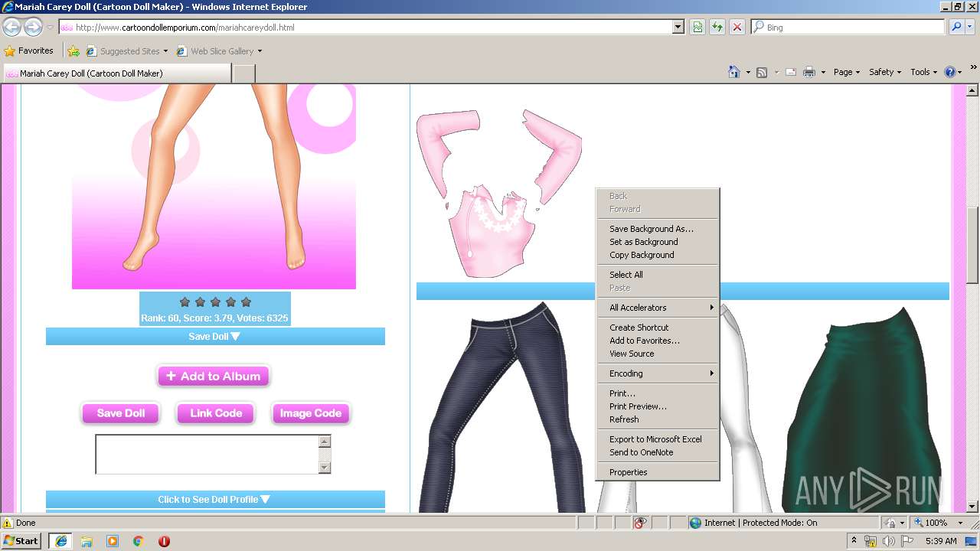
Task: Click the fifth rating star
Action: 246,302
